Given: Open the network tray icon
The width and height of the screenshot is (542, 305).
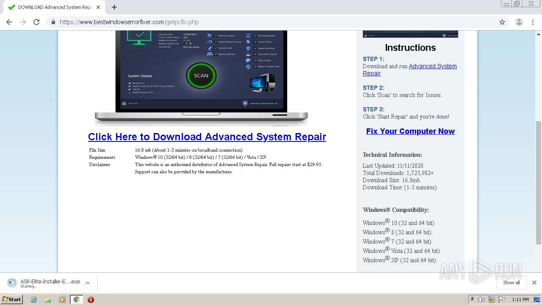Looking at the screenshot, I should [492, 299].
